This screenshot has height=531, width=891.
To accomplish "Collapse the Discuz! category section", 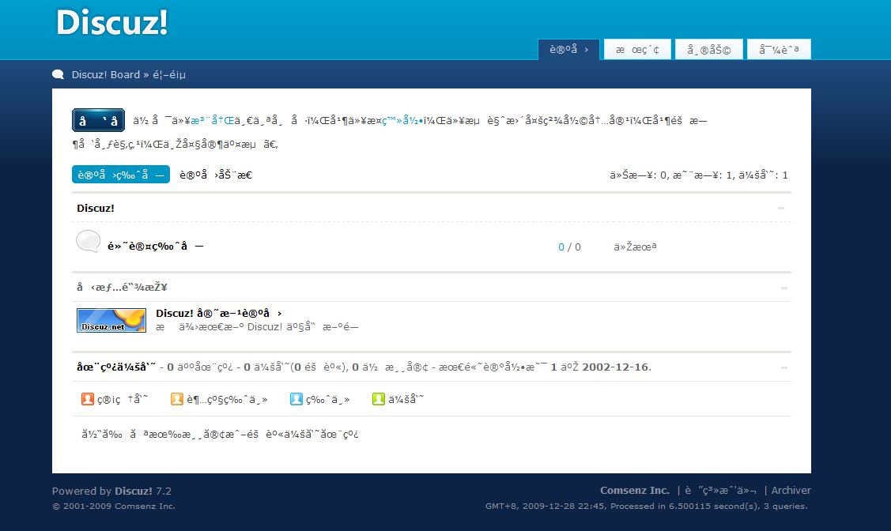I will pyautogui.click(x=781, y=209).
